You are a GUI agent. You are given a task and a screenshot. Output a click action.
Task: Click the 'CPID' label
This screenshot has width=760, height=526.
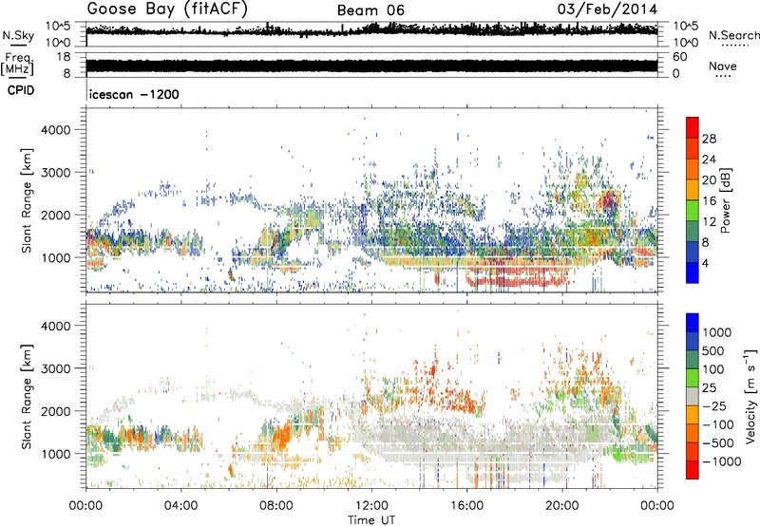[21, 90]
